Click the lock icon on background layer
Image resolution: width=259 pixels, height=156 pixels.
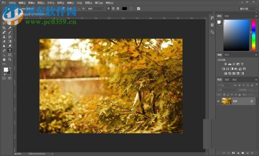(251, 101)
